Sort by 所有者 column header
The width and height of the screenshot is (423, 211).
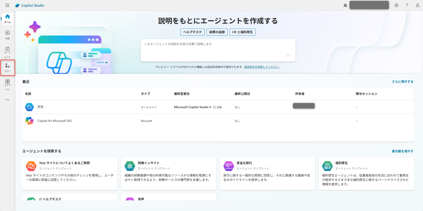(300, 94)
